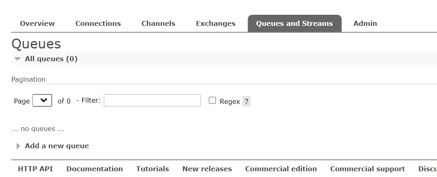Collapse the All queues (0) section
437x177 pixels.
[x=51, y=59]
